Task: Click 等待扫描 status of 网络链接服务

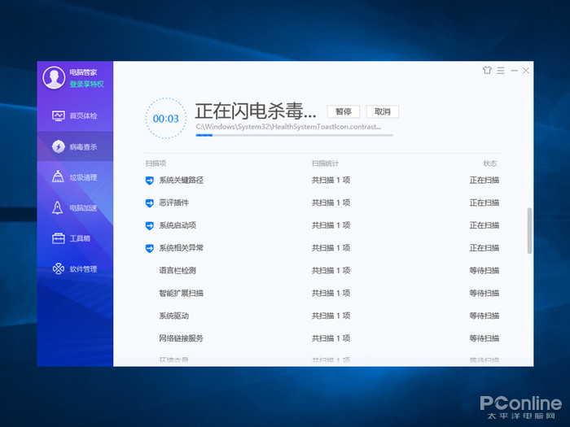Action: coord(484,338)
